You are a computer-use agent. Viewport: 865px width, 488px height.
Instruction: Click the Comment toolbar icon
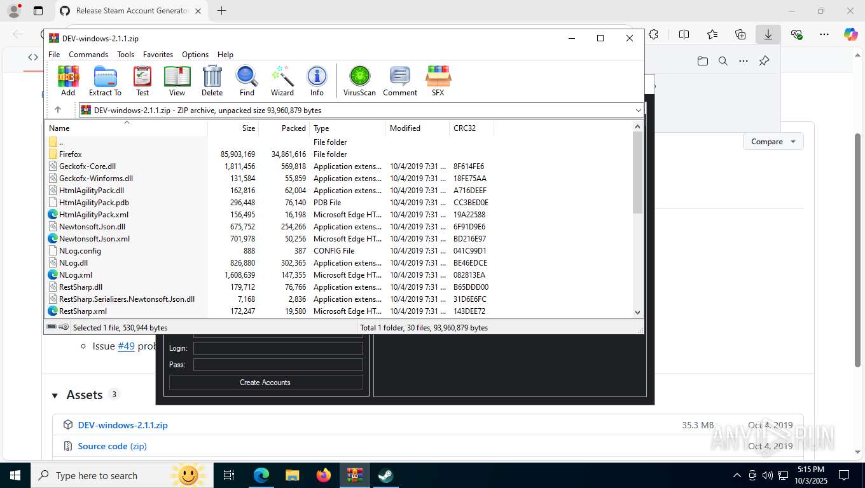coord(400,81)
